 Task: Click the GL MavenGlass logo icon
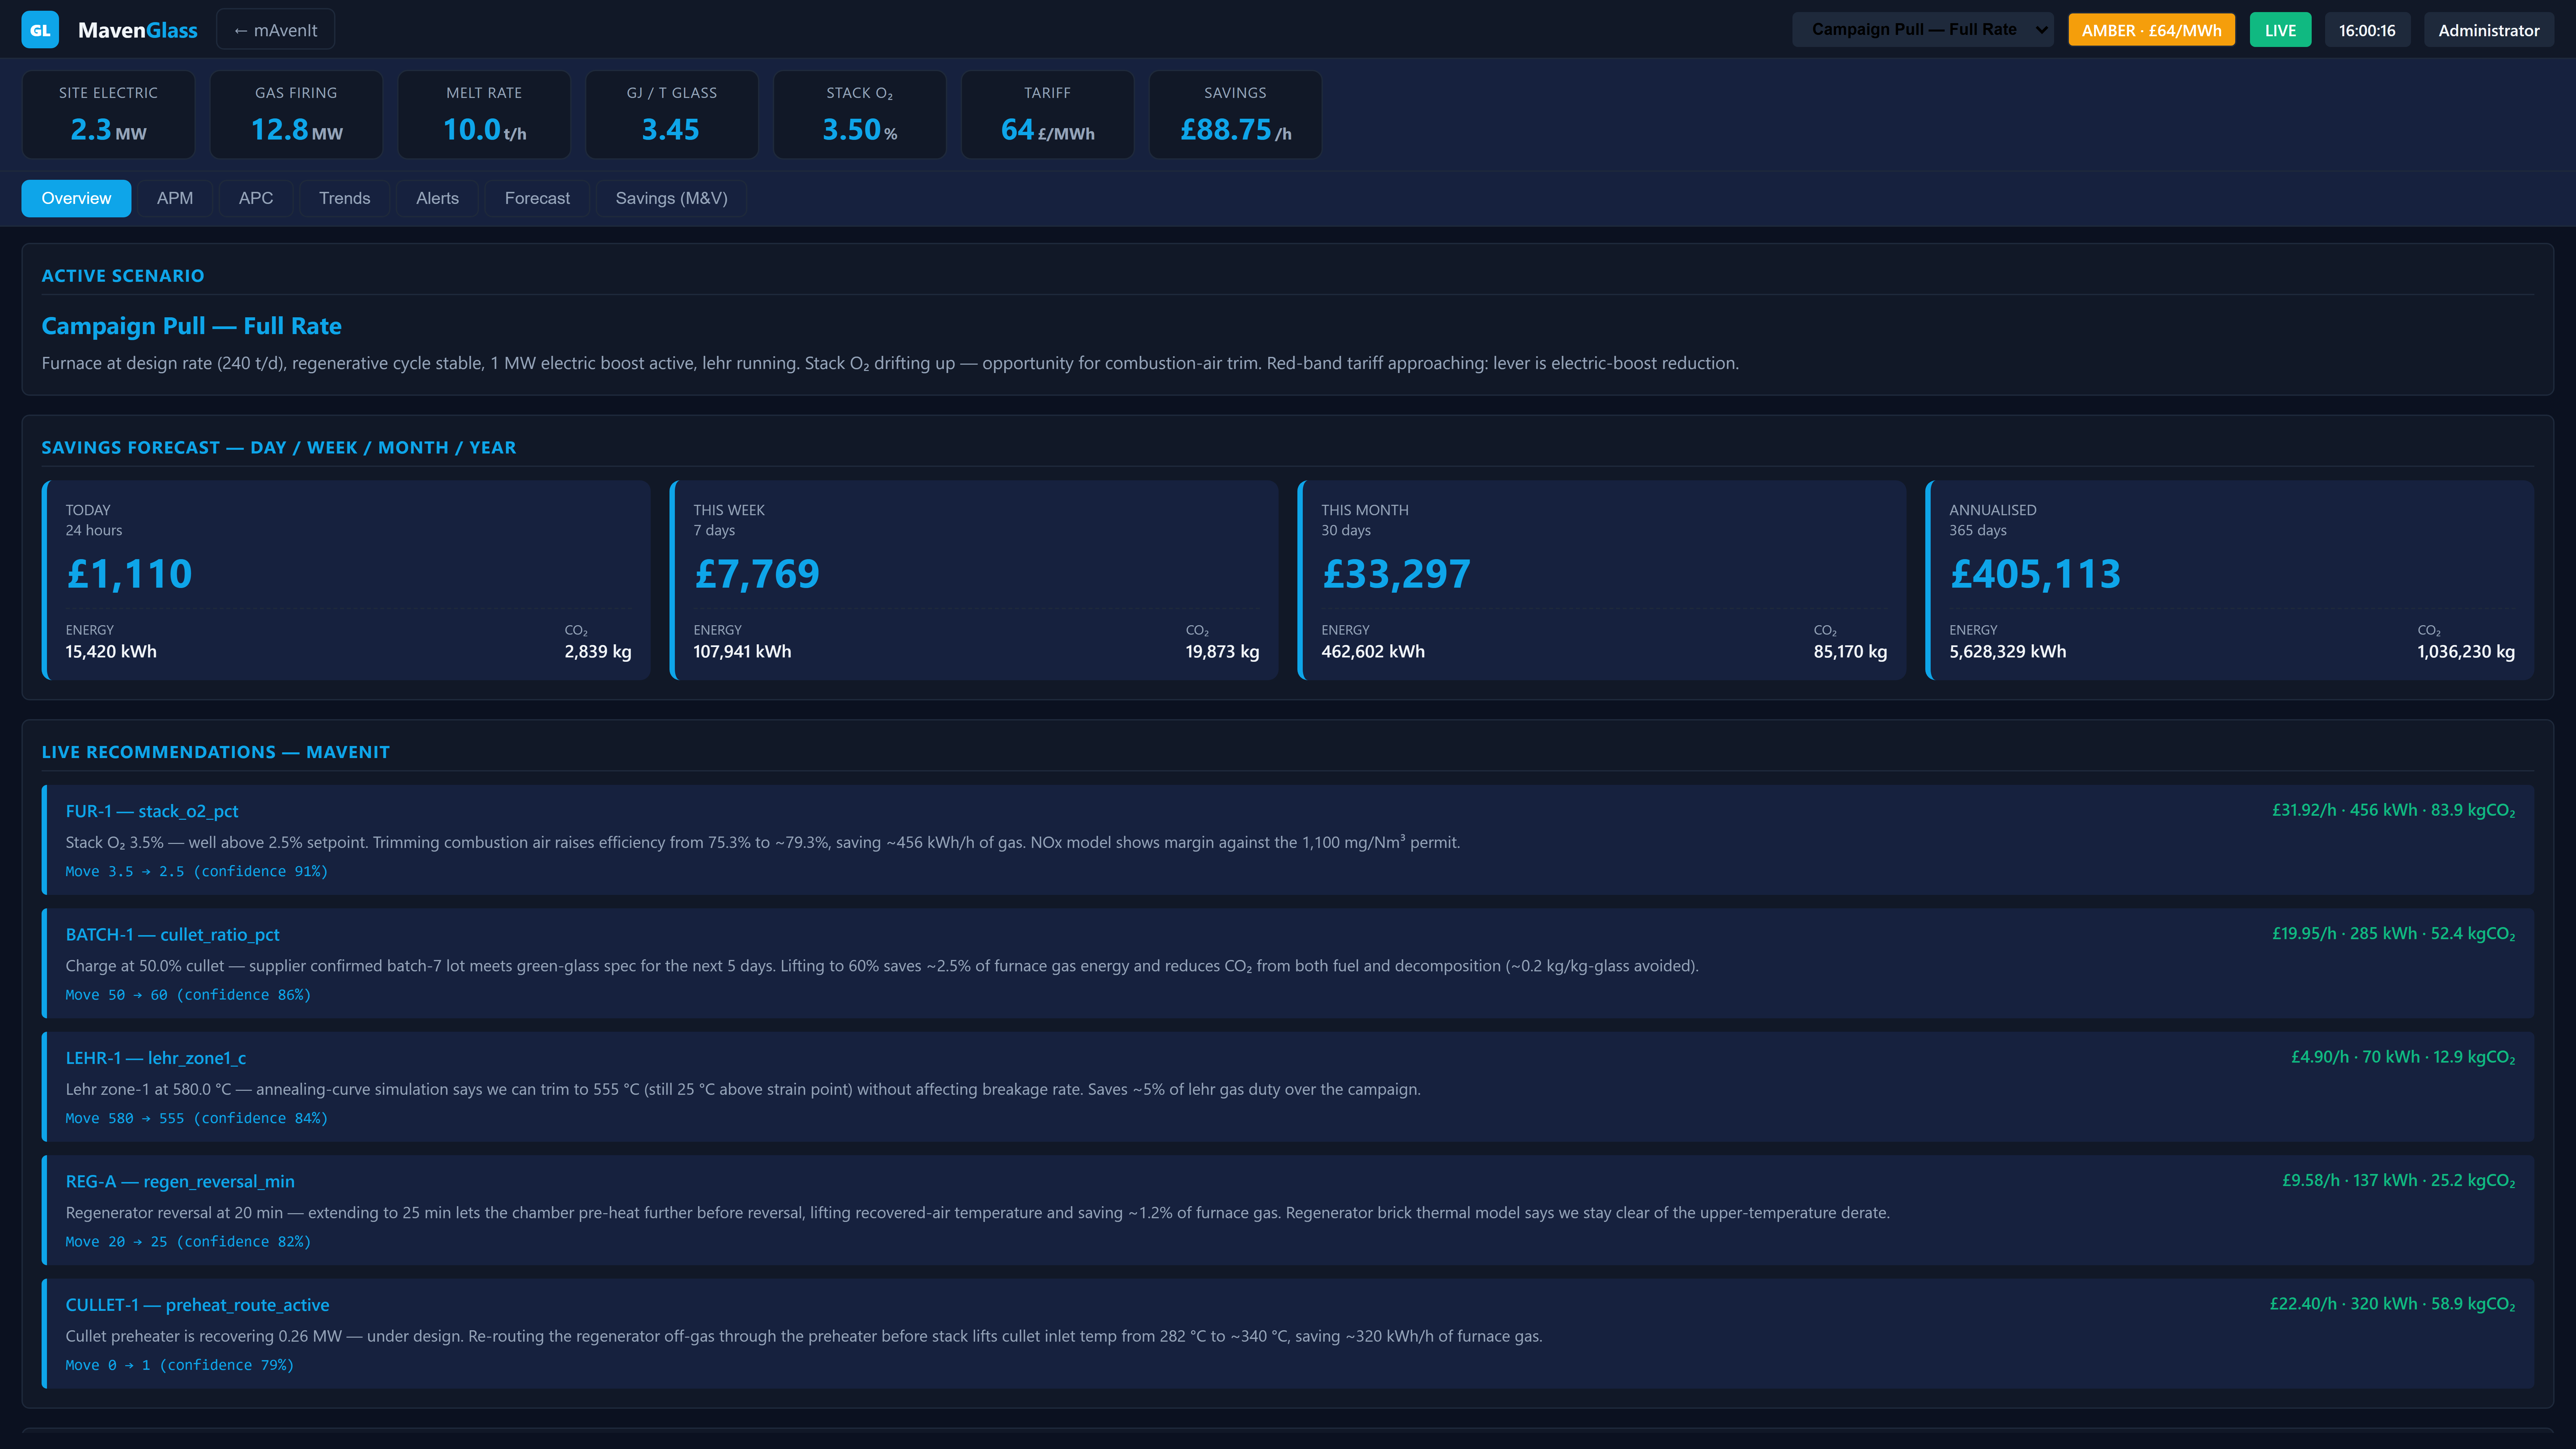point(40,30)
